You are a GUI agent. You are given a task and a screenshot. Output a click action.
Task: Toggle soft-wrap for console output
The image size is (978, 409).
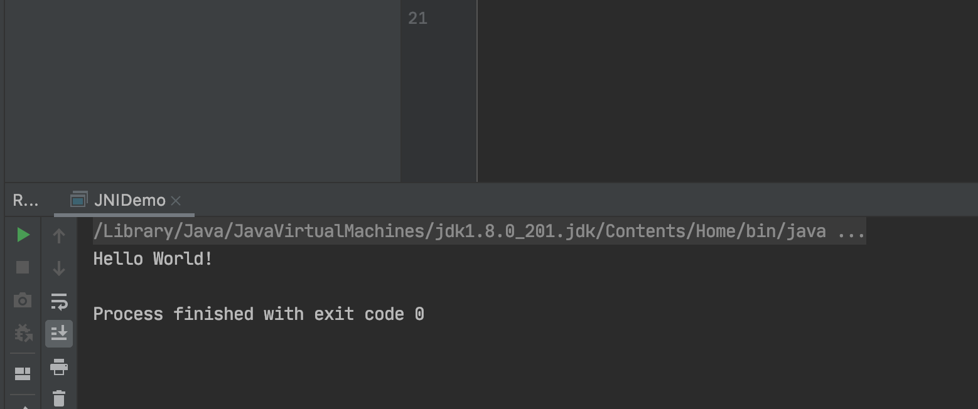click(58, 302)
